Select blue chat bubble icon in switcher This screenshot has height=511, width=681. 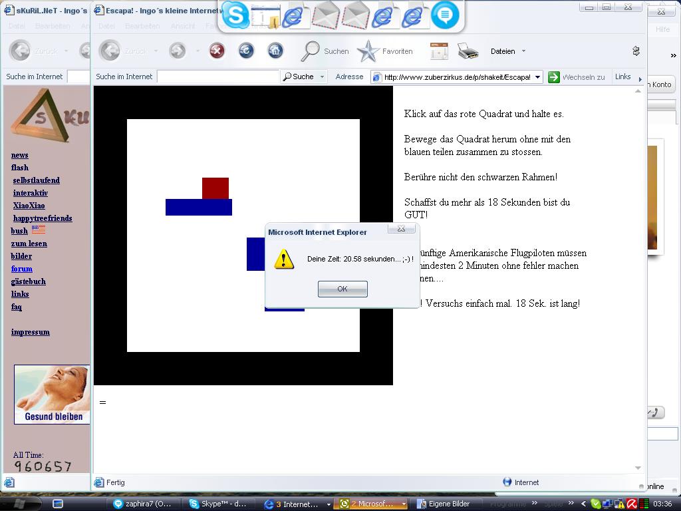click(445, 16)
